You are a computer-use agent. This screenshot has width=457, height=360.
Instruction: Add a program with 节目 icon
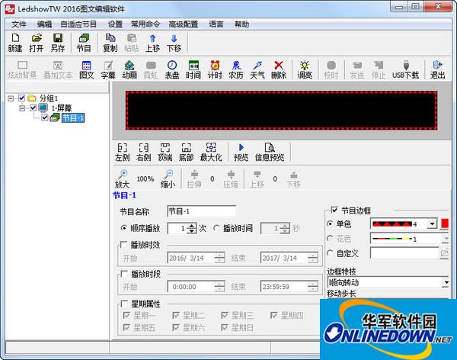click(84, 43)
